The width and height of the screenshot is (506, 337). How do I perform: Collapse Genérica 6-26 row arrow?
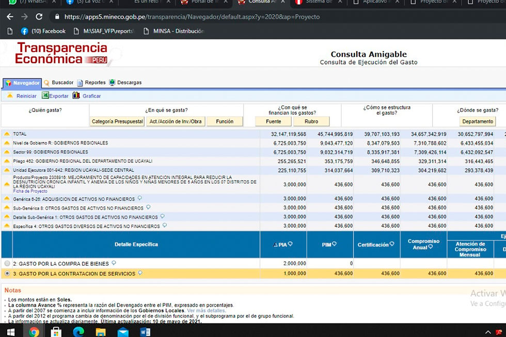click(x=7, y=199)
